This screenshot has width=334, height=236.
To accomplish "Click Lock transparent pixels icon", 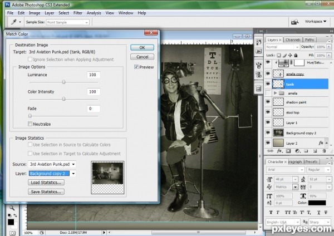I will coord(279,55).
